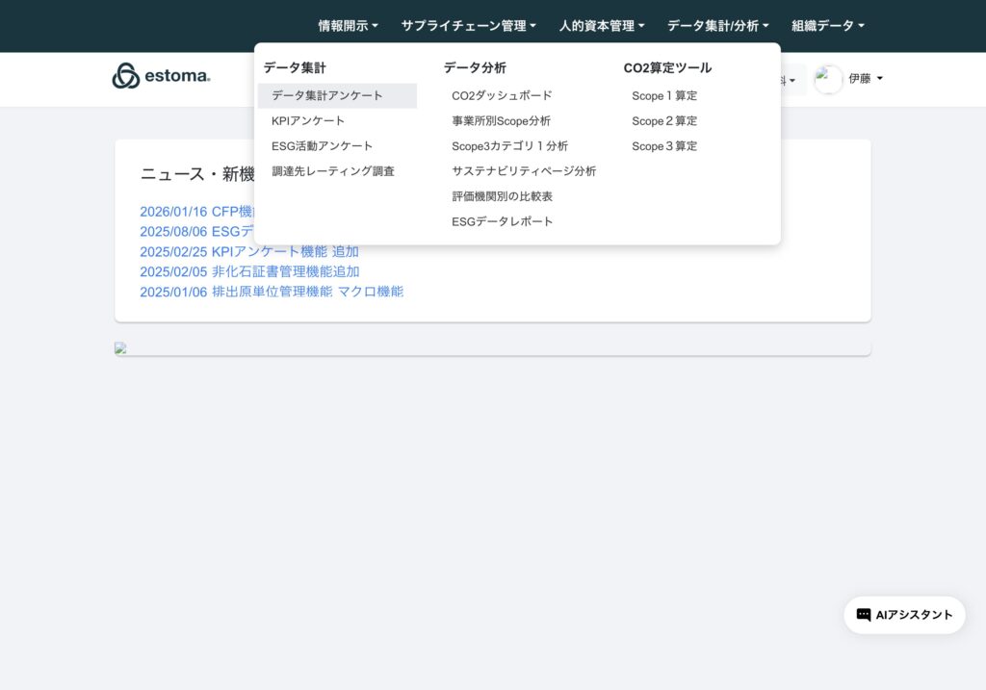Choose 調達先レーティング調査 menu item
Image resolution: width=986 pixels, height=690 pixels.
pos(332,171)
